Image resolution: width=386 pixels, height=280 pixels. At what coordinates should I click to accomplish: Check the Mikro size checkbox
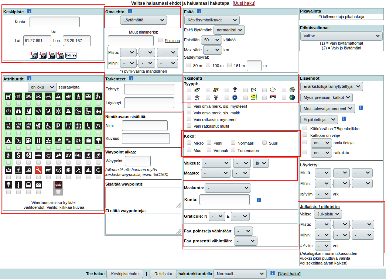tap(189, 142)
